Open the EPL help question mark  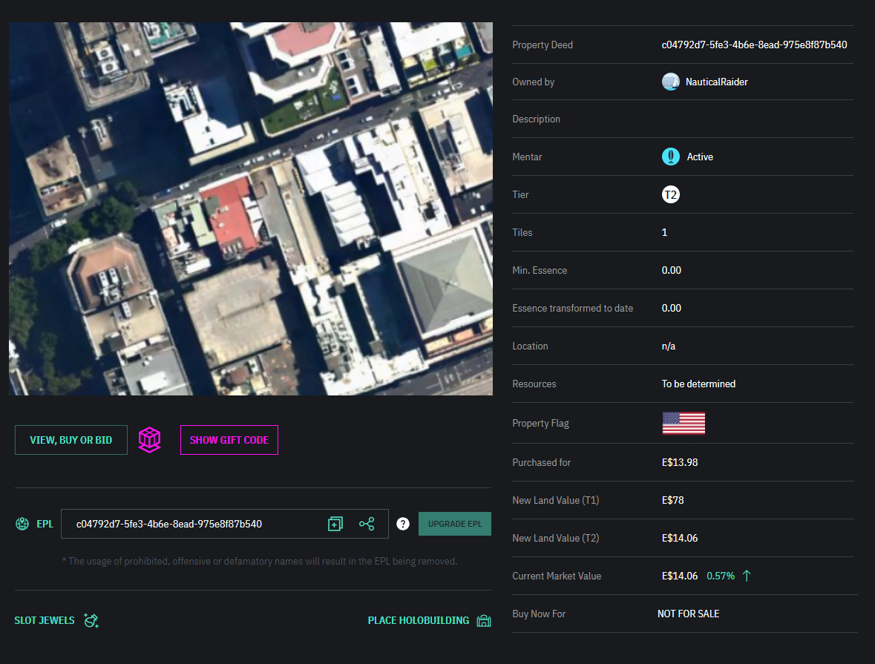(x=403, y=524)
